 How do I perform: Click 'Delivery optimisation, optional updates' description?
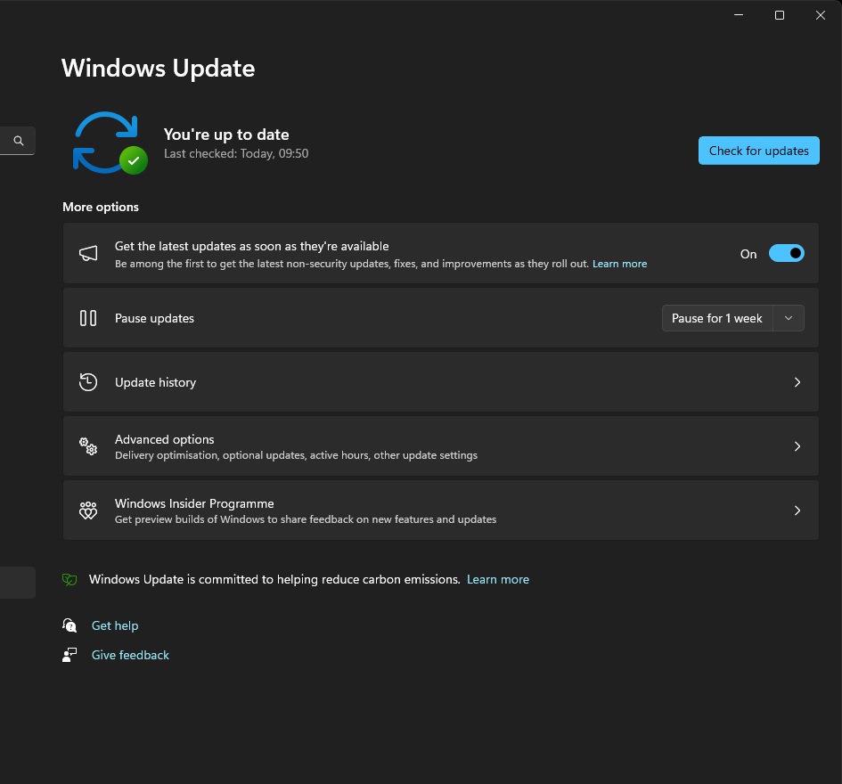pos(296,455)
